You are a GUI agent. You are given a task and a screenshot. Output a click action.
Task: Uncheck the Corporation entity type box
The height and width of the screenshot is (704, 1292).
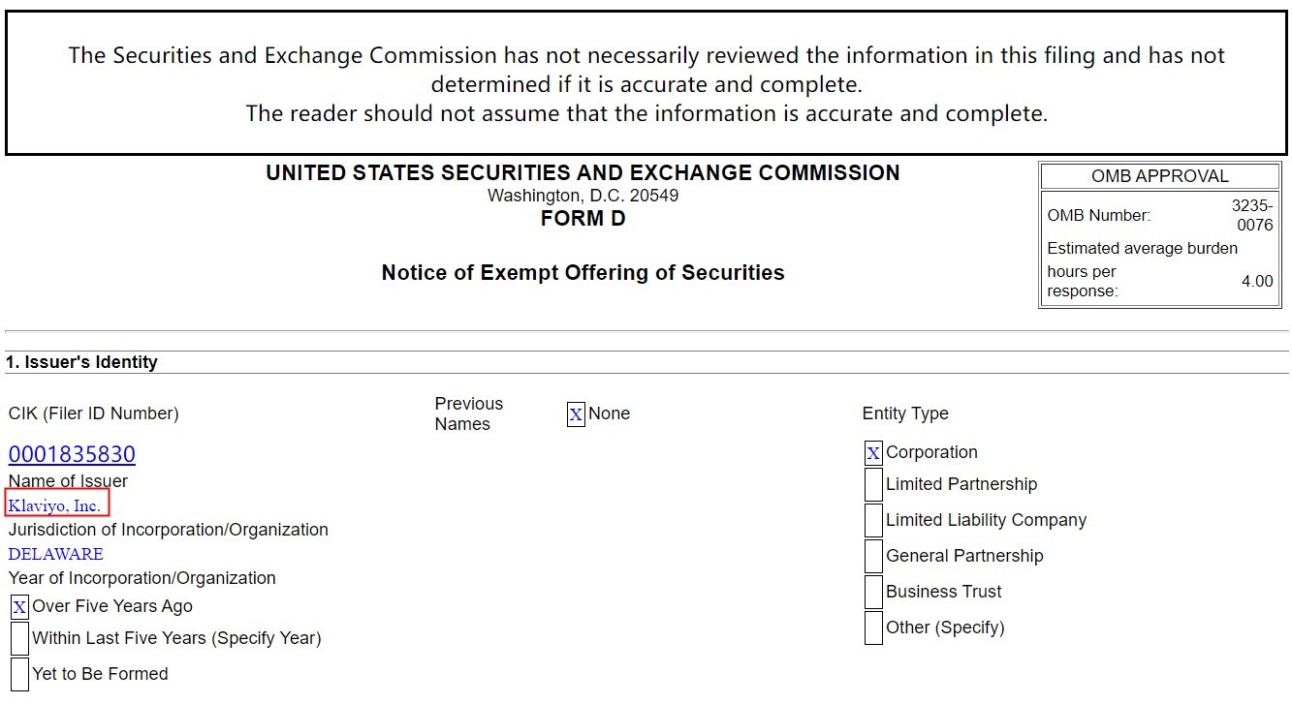pos(873,453)
